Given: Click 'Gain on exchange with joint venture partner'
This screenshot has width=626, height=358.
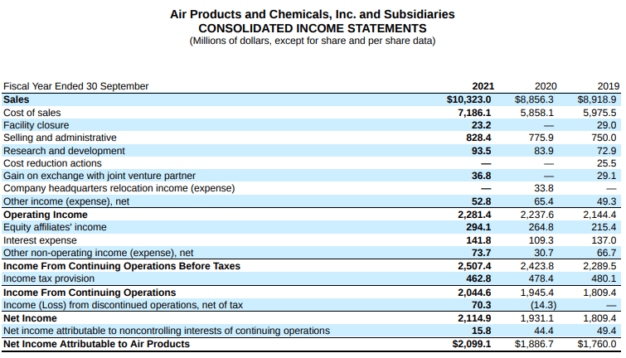Looking at the screenshot, I should pos(99,176).
